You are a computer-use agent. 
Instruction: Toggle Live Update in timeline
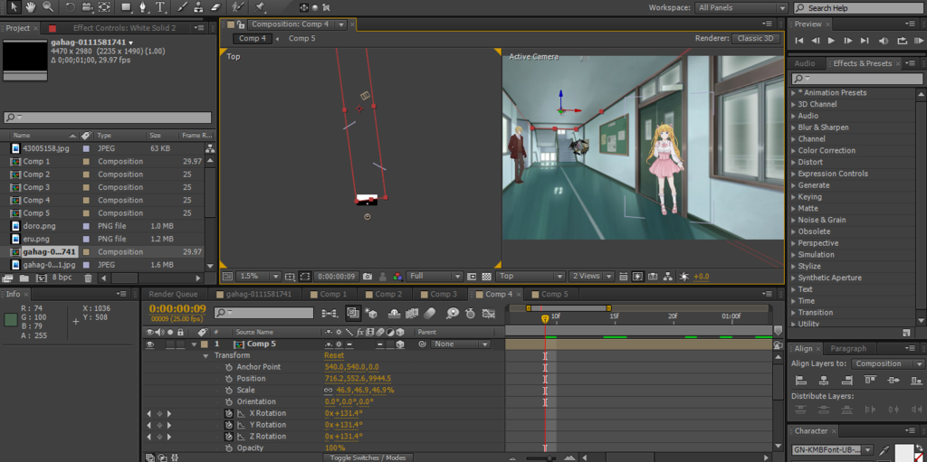[x=354, y=313]
